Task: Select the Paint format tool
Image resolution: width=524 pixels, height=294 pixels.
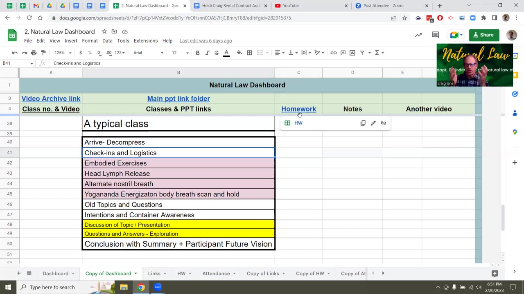Action: tap(43, 53)
